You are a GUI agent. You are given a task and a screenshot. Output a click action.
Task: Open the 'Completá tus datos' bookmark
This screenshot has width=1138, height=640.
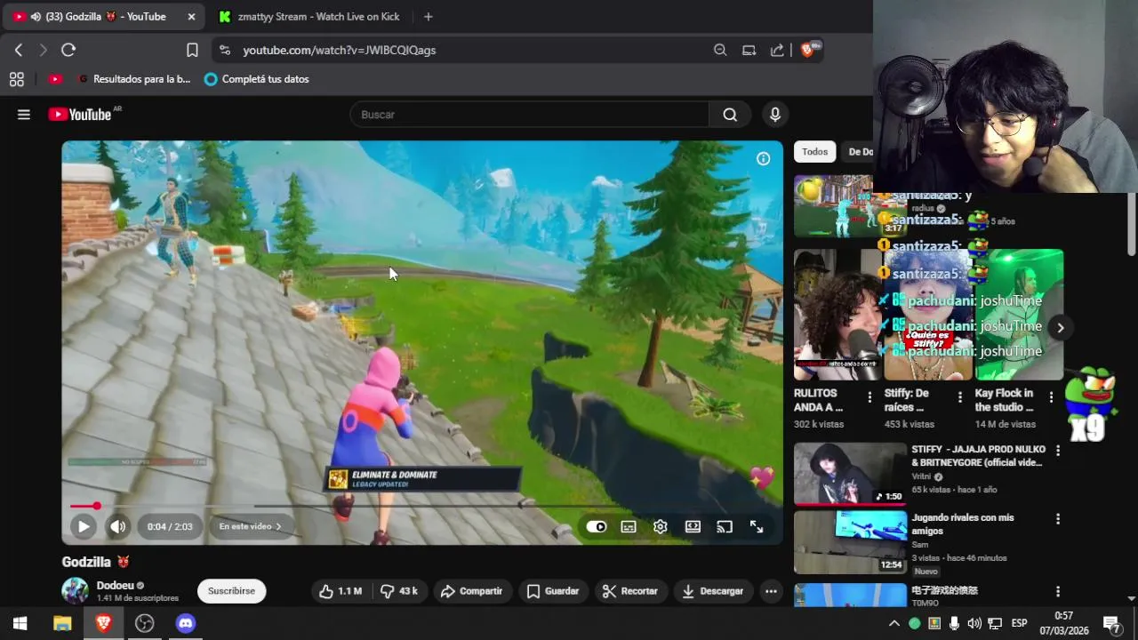(256, 79)
